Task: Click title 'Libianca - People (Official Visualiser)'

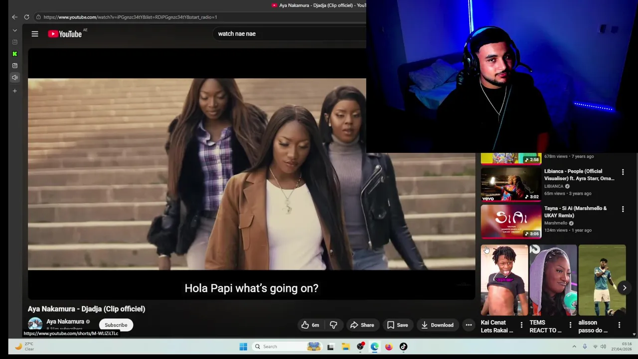Action: [x=579, y=175]
